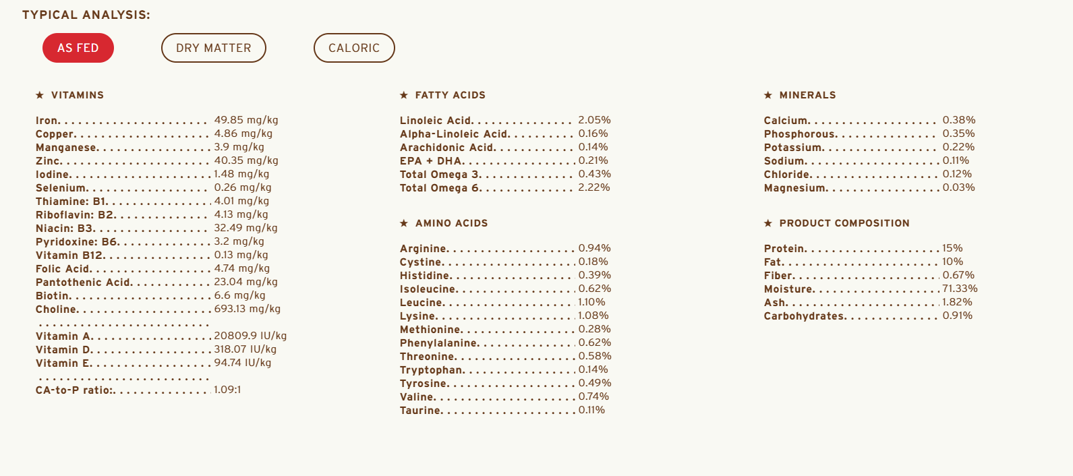The image size is (1073, 476).
Task: Click the Taurine row label
Action: point(421,411)
